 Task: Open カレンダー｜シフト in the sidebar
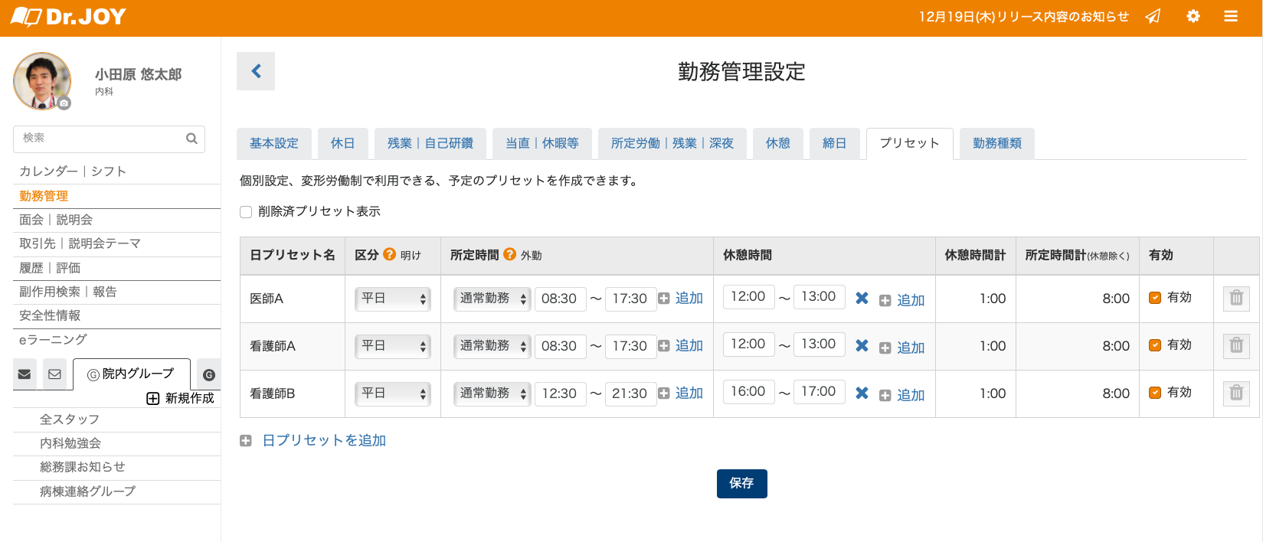(116, 171)
